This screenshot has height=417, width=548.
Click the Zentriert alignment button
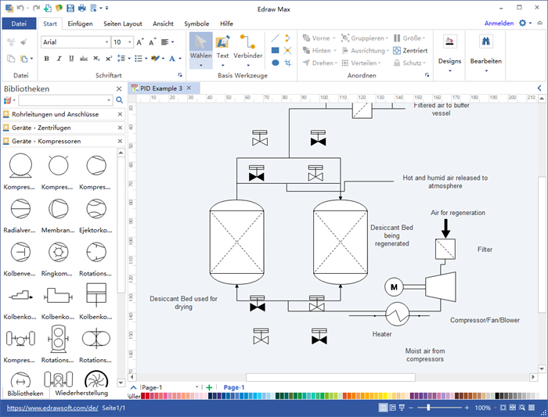(x=410, y=50)
